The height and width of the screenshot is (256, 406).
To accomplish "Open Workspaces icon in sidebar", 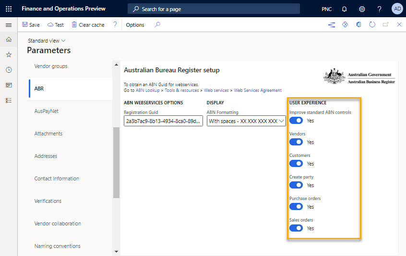I will [9, 85].
